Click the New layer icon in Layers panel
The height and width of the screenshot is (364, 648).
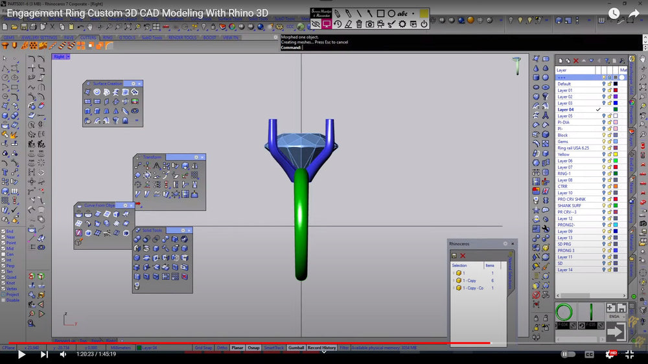click(561, 61)
